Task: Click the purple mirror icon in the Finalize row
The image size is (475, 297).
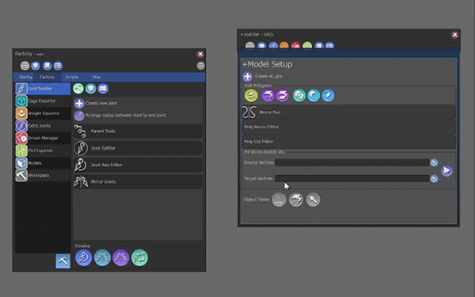Action: pos(121,258)
